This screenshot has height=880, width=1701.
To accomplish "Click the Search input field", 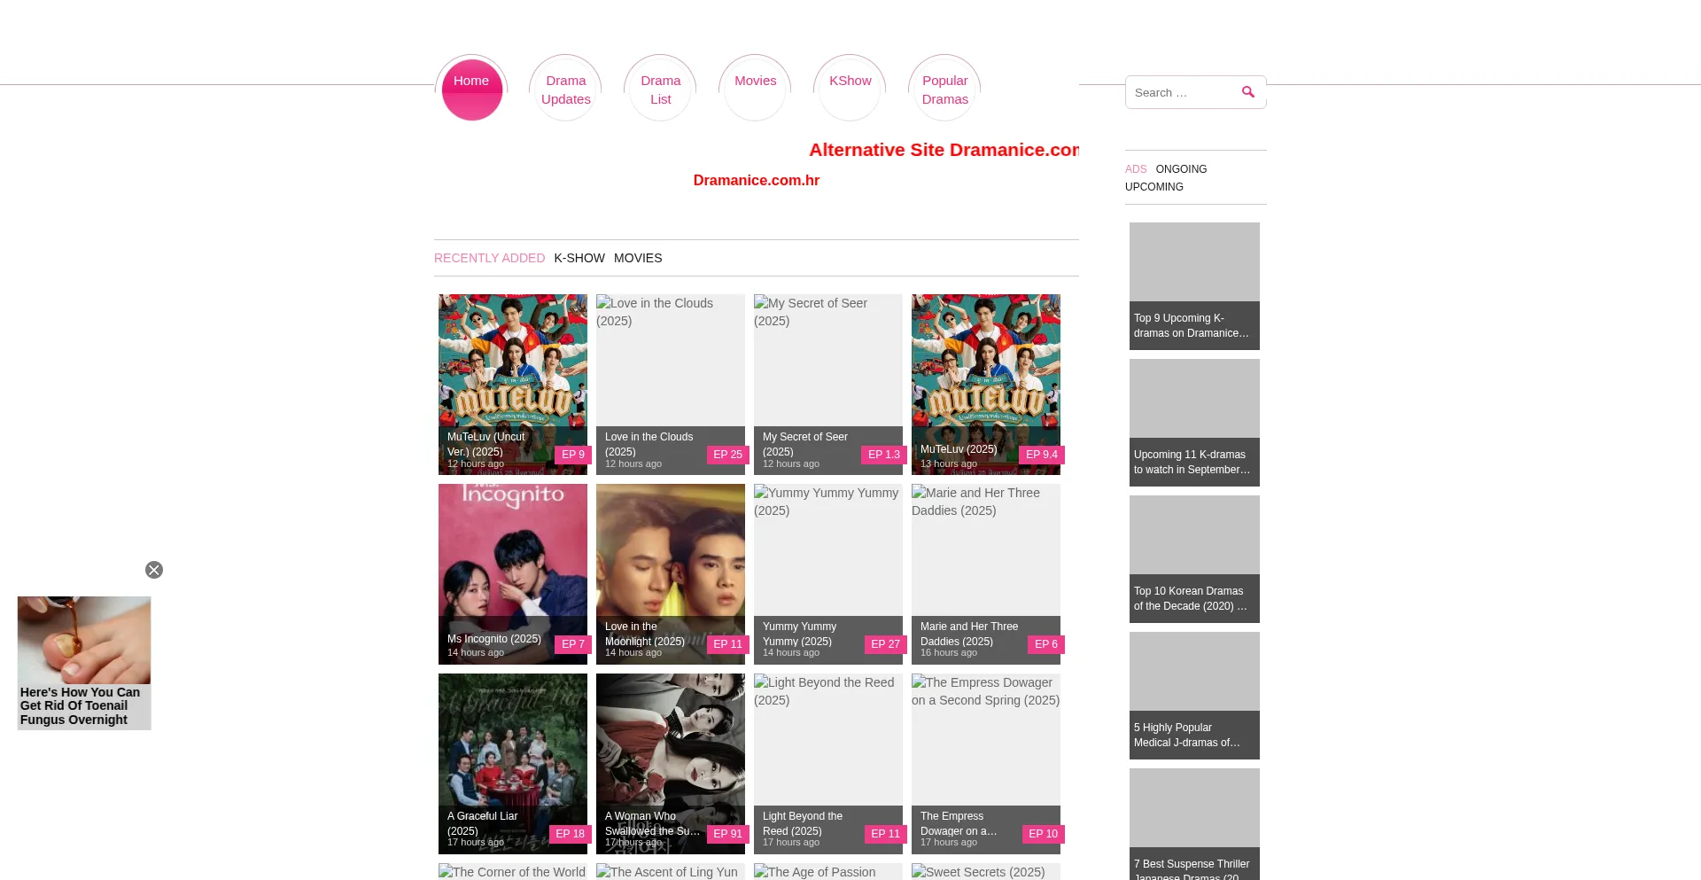I will coord(1183,92).
